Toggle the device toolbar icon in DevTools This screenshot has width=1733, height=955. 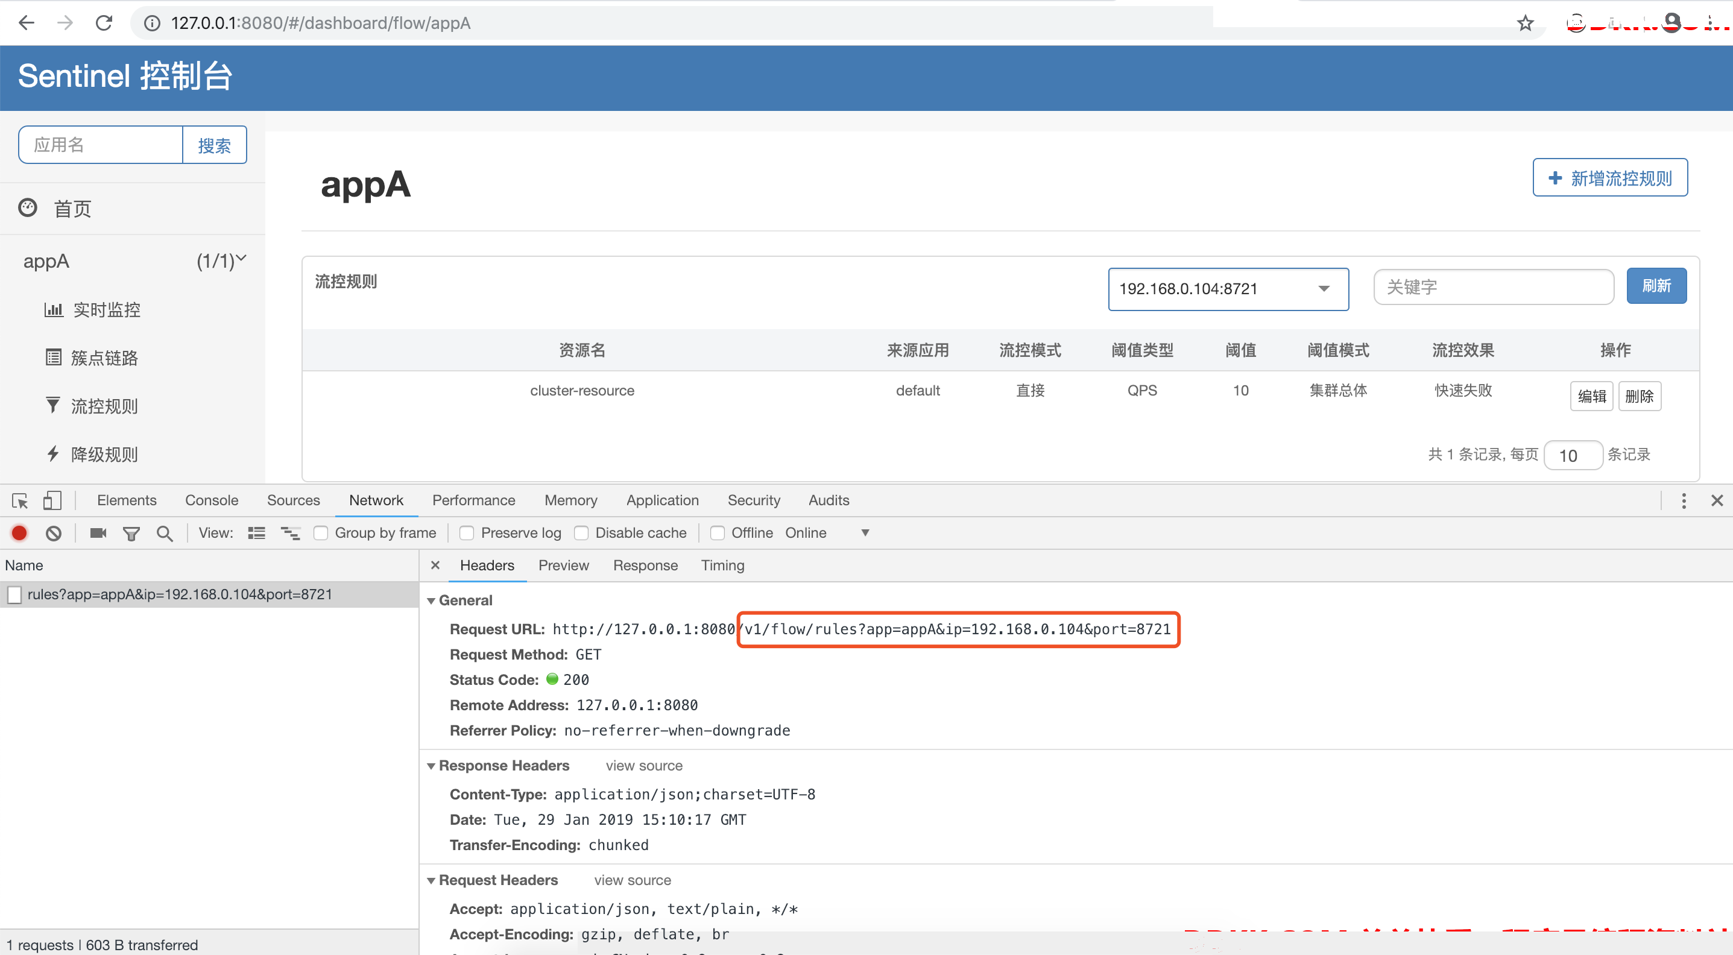(52, 500)
